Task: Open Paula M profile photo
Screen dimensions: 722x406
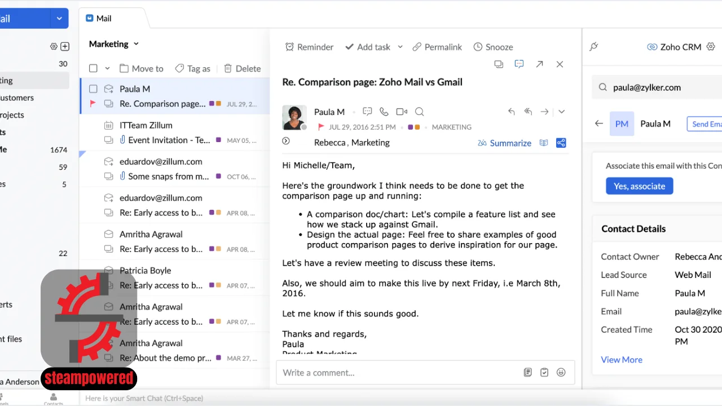Action: click(294, 118)
